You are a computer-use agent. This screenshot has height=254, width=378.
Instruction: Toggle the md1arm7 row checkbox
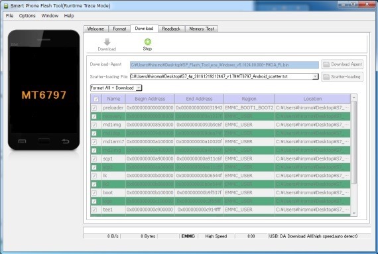[x=94, y=142]
